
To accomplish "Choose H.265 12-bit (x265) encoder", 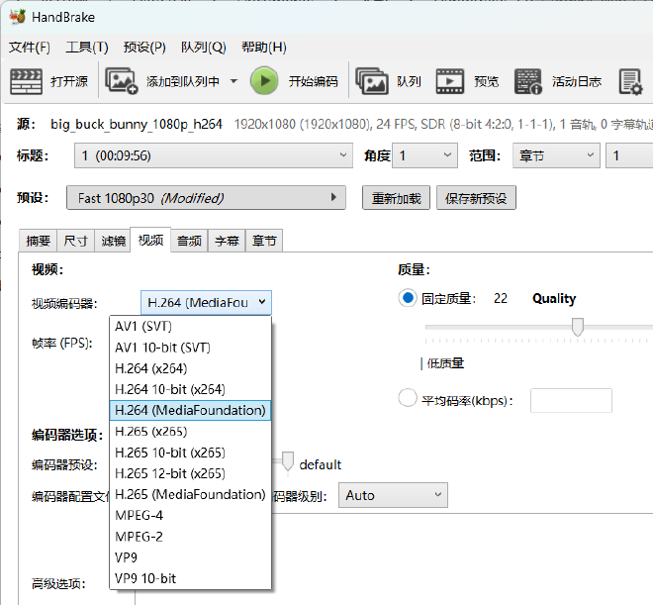I will coord(190,473).
